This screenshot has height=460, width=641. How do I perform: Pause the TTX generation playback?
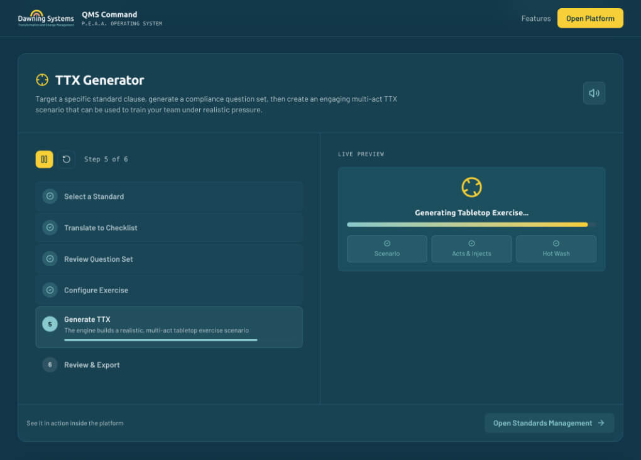coord(44,159)
